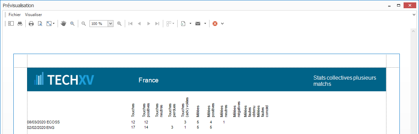
Task: Open the Fichier menu
Action: [14, 15]
